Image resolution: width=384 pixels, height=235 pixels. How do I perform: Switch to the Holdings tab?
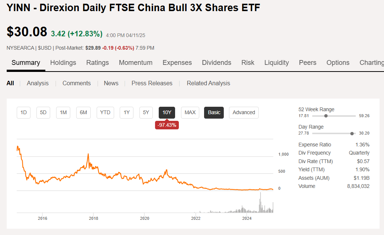click(63, 63)
